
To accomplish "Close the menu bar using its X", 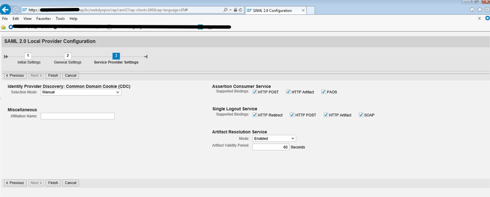I will pos(479,18).
